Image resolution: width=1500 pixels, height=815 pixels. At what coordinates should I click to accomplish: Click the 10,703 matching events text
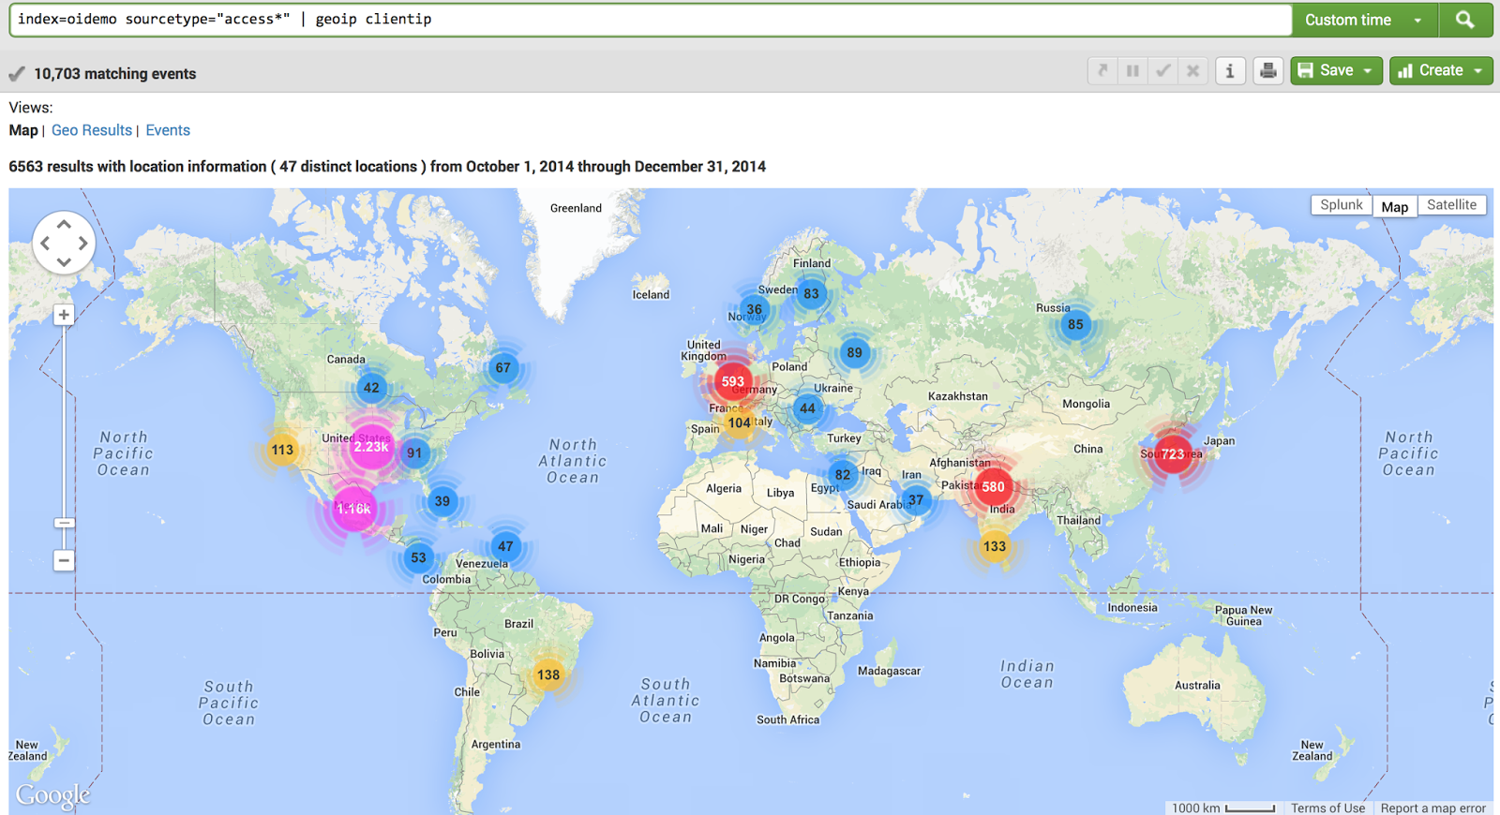[115, 73]
